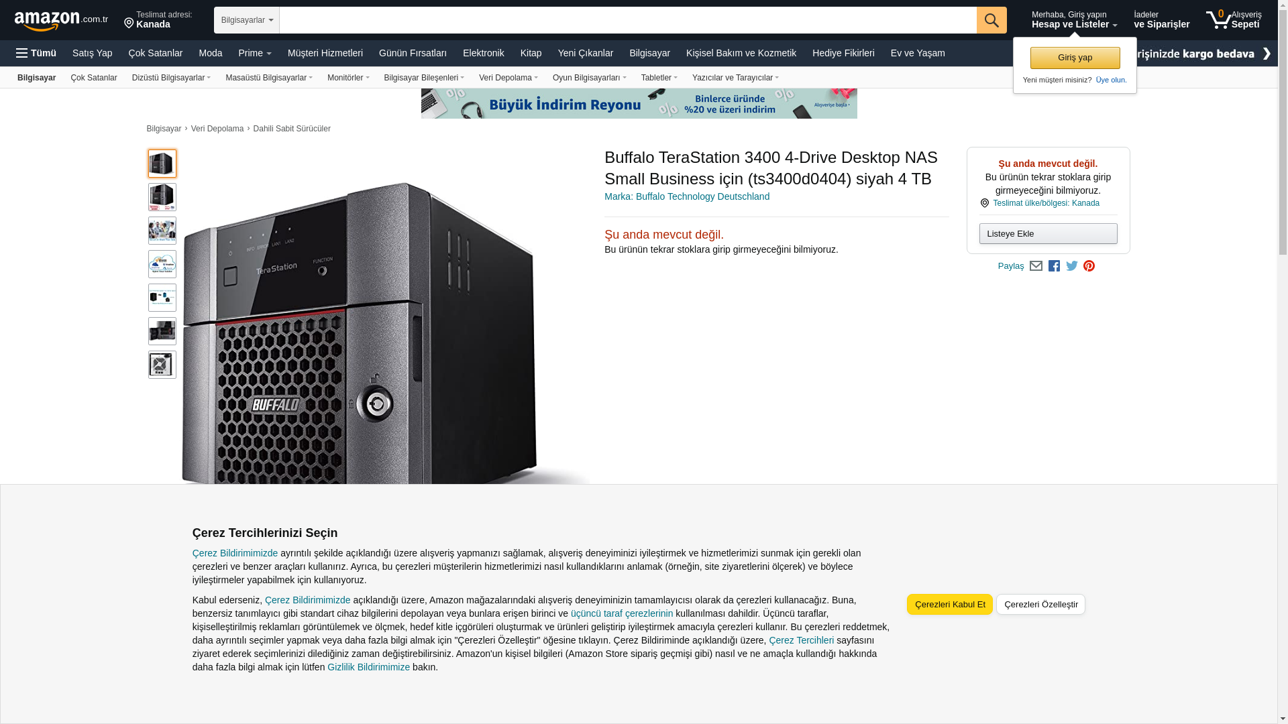Go to the Amazon.com.tr logo home
Screen dimensions: 1288x724
60,21
